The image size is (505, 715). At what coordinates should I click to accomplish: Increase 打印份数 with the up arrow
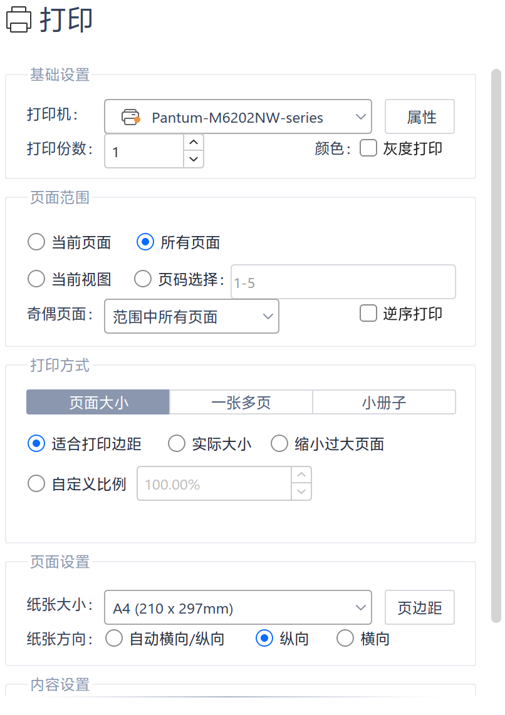(x=194, y=142)
